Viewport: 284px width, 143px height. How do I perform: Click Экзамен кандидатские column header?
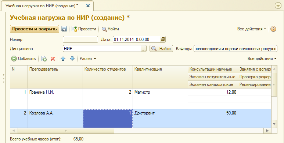[x=213, y=84]
